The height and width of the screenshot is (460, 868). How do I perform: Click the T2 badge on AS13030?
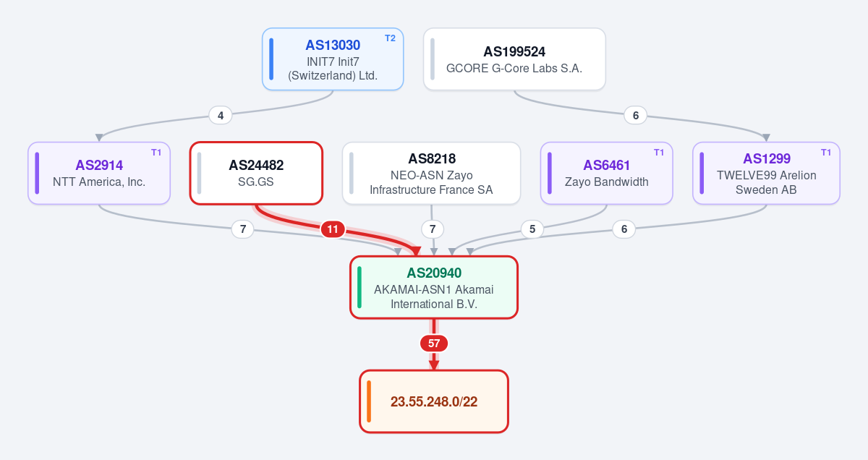[390, 38]
